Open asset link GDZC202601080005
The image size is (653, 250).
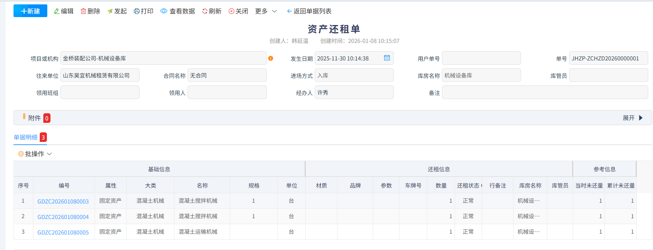[63, 232]
